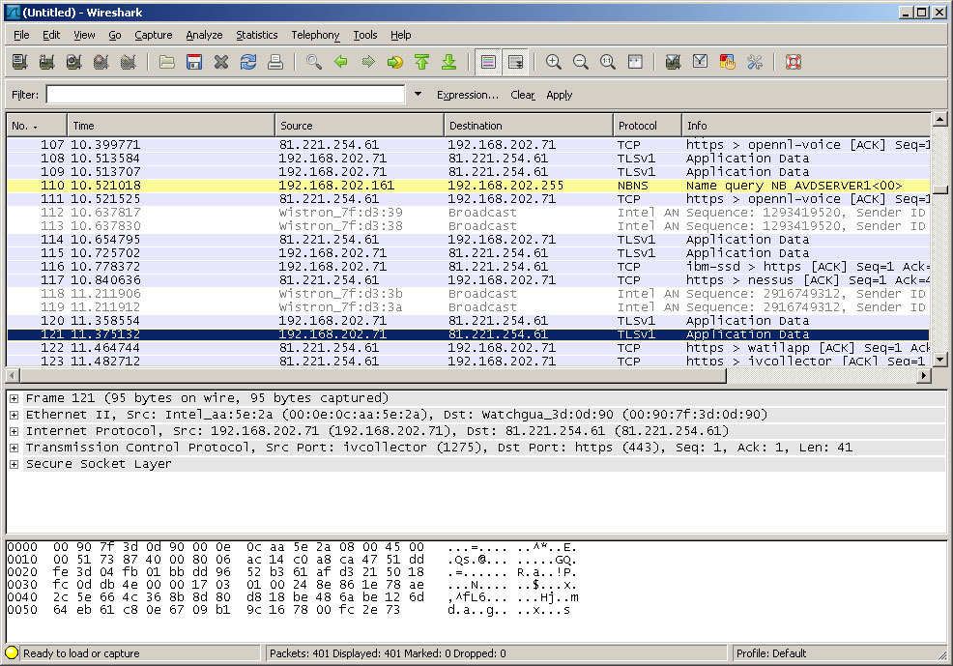The width and height of the screenshot is (953, 666).
Task: Focus the Filter text field
Action: point(225,94)
